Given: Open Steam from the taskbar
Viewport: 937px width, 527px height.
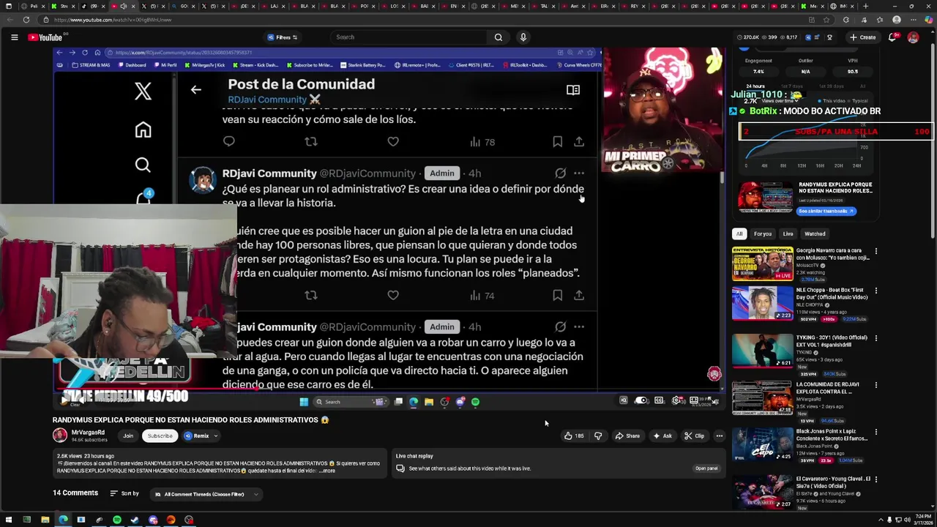Looking at the screenshot, I should point(135,520).
